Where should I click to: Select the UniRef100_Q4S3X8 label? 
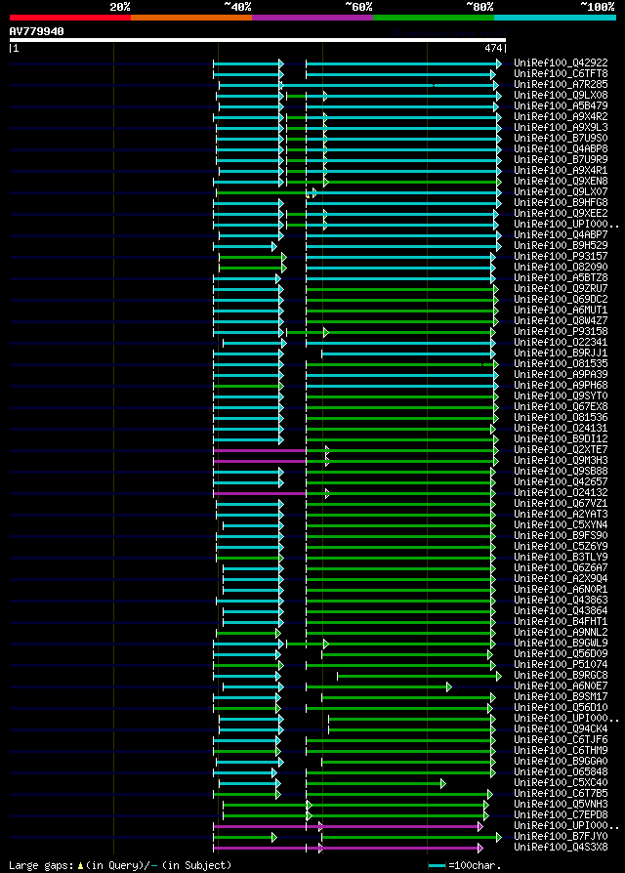[561, 848]
